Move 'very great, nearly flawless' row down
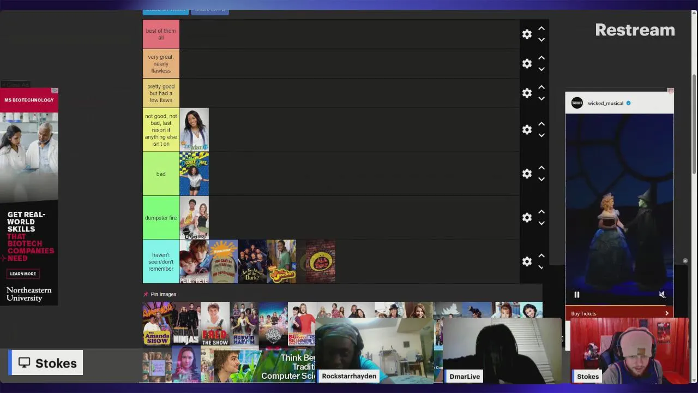This screenshot has height=393, width=698. tap(541, 69)
